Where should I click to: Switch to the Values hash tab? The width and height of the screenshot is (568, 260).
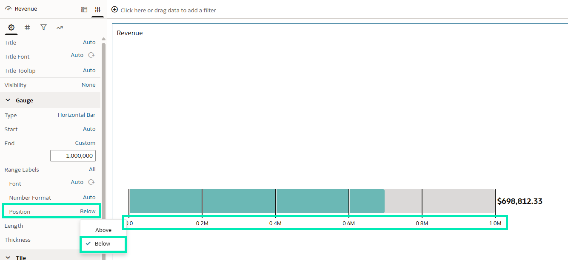[x=27, y=27]
